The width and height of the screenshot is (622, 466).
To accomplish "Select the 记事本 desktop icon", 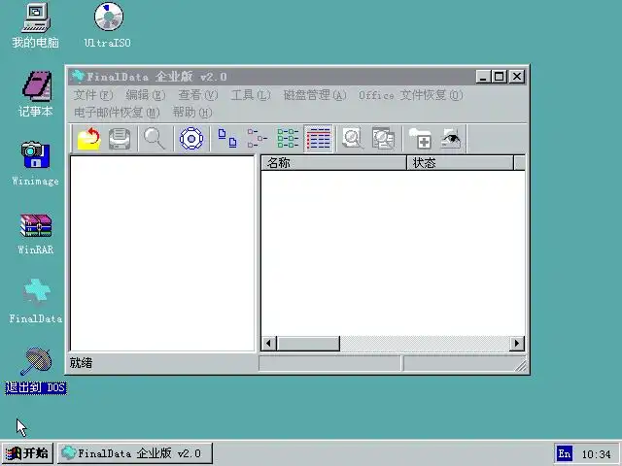I will (x=35, y=94).
